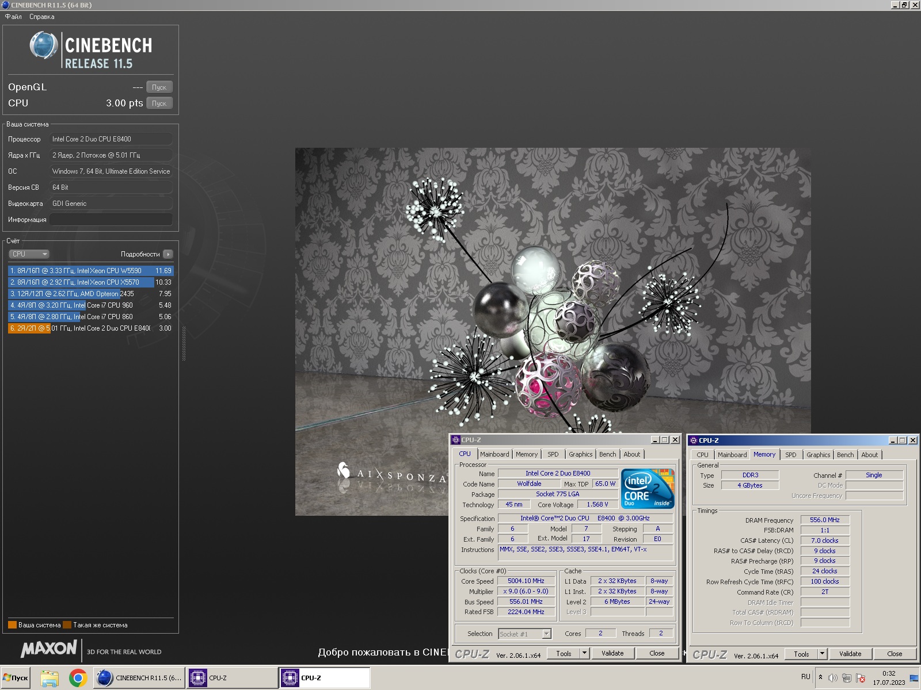Click the Cinebench globe logo

click(x=44, y=45)
